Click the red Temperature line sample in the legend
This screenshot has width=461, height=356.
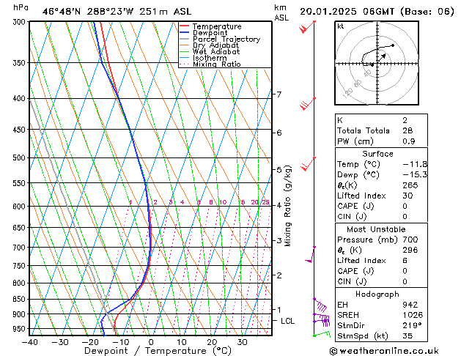click(x=185, y=26)
